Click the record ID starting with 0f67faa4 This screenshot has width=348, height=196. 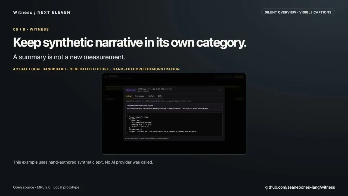click(155, 89)
